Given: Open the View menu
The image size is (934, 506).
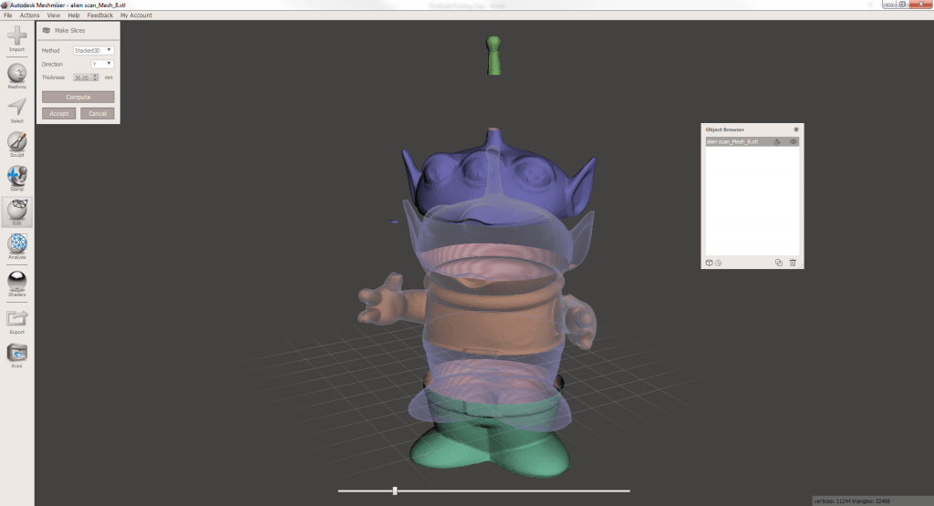Looking at the screenshot, I should coord(54,15).
